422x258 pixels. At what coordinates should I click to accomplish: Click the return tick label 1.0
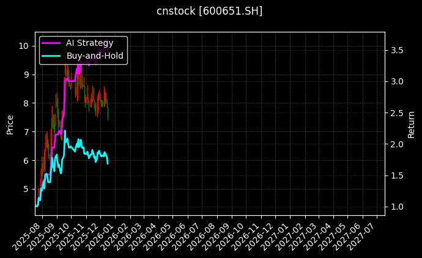[398, 207]
